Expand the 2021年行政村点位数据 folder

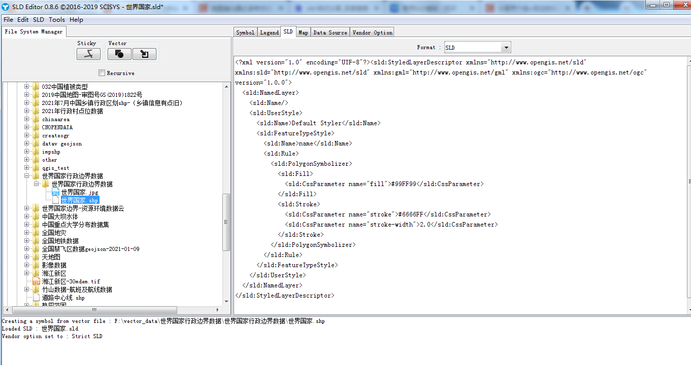pos(27,111)
